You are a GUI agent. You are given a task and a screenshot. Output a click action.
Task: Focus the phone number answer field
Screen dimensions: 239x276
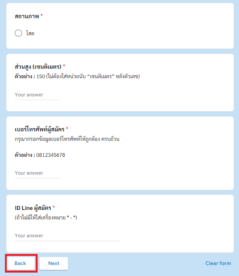pos(38,173)
